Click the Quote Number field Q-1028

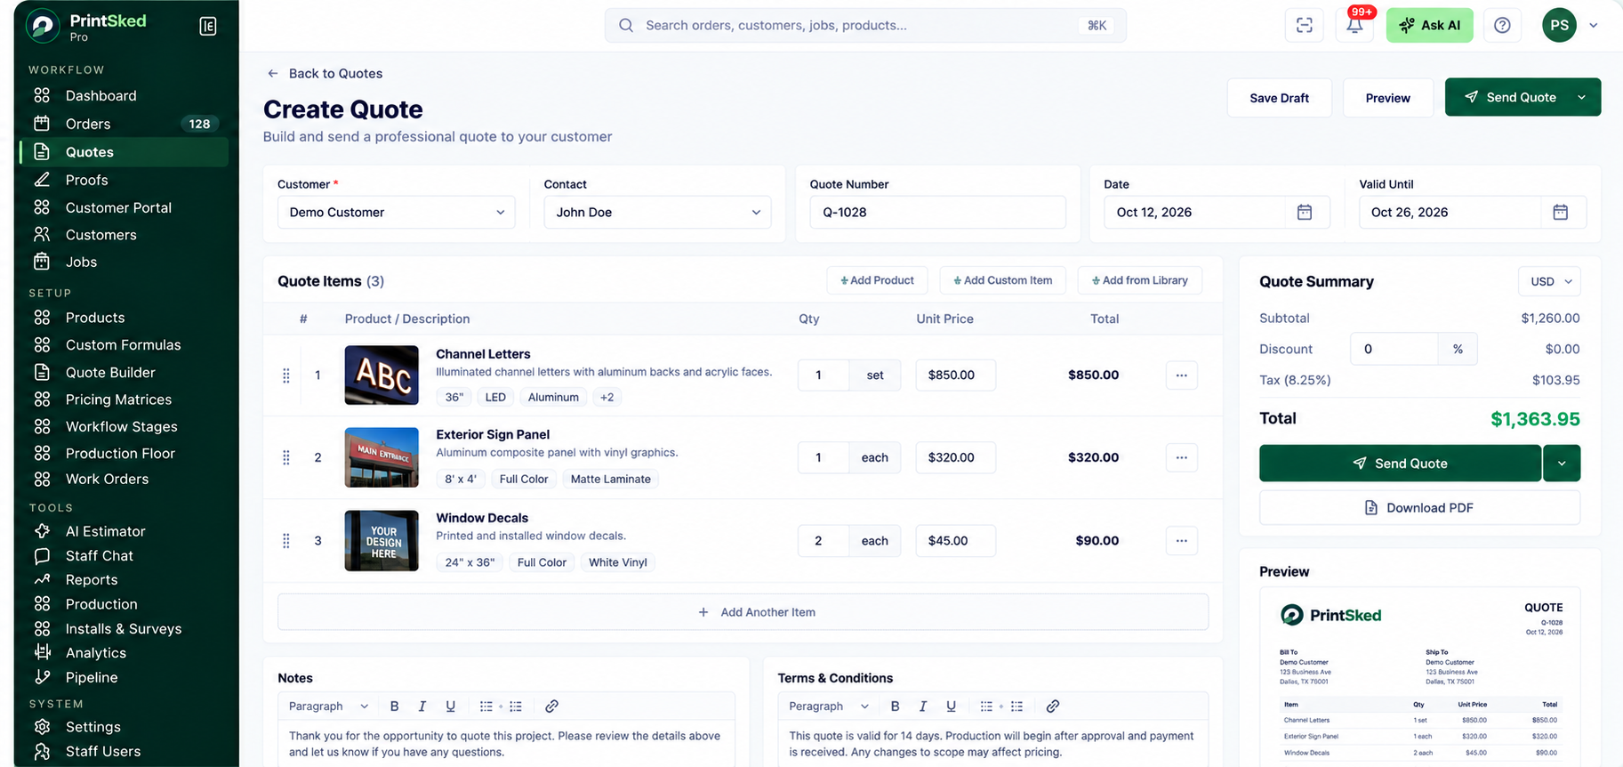tap(937, 213)
